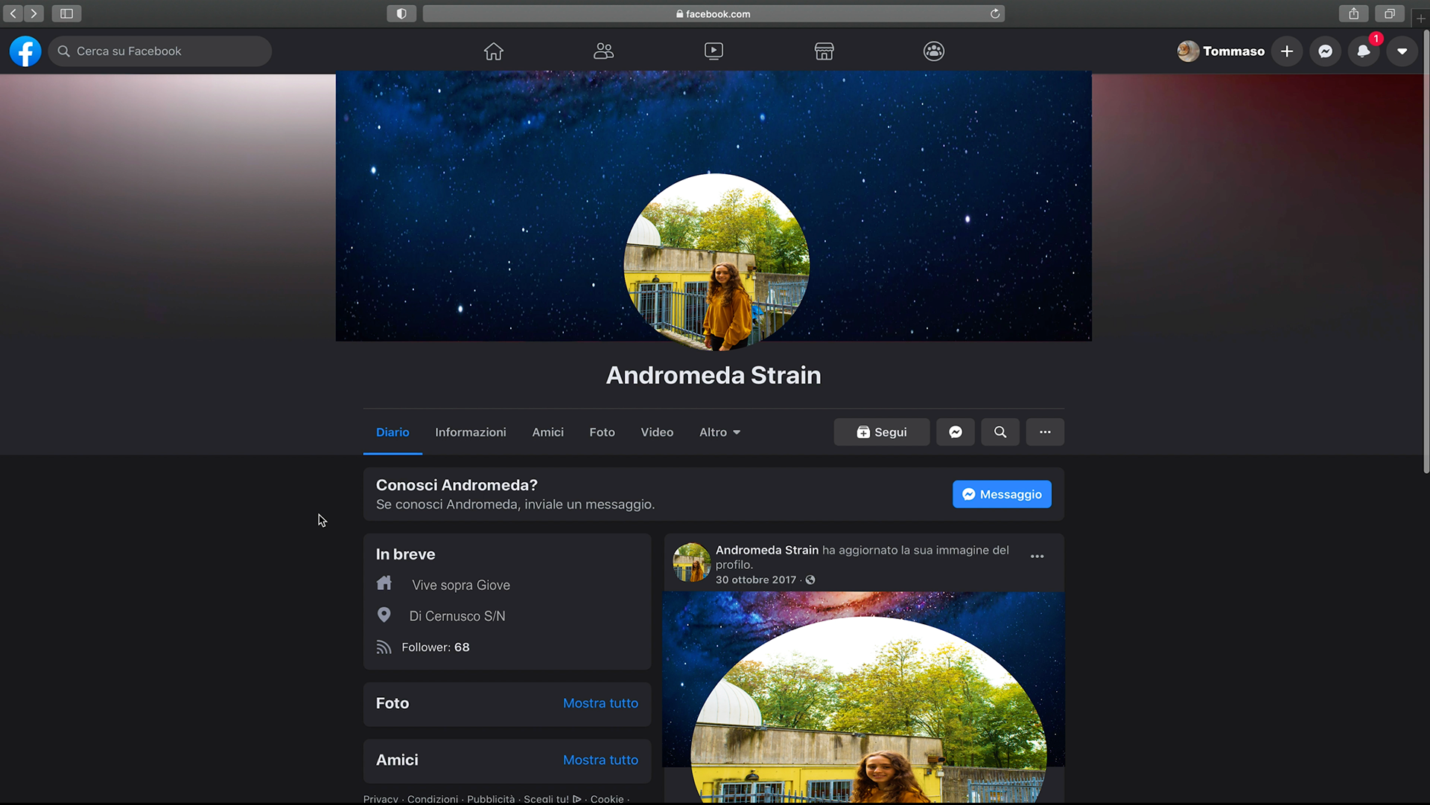Expand the Altro dropdown
Viewport: 1430px width, 805px height.
click(x=719, y=432)
